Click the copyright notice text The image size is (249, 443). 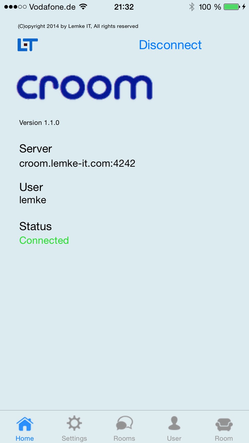(x=78, y=26)
